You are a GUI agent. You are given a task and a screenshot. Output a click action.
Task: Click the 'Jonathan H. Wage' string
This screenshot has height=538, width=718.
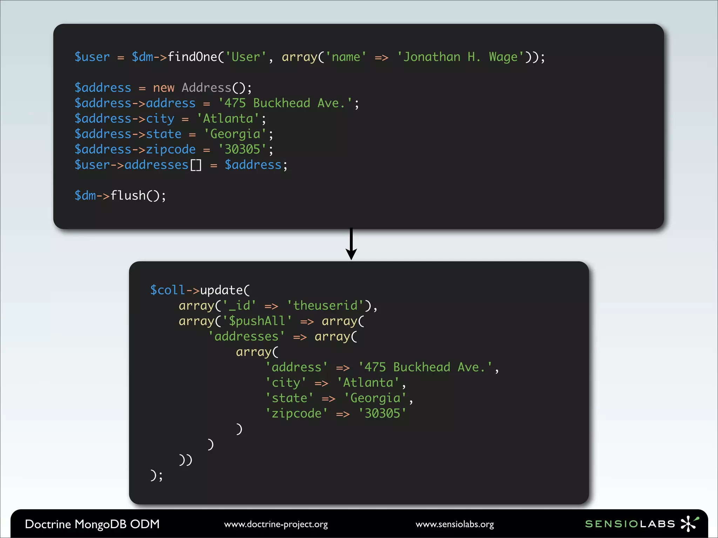pyautogui.click(x=460, y=57)
